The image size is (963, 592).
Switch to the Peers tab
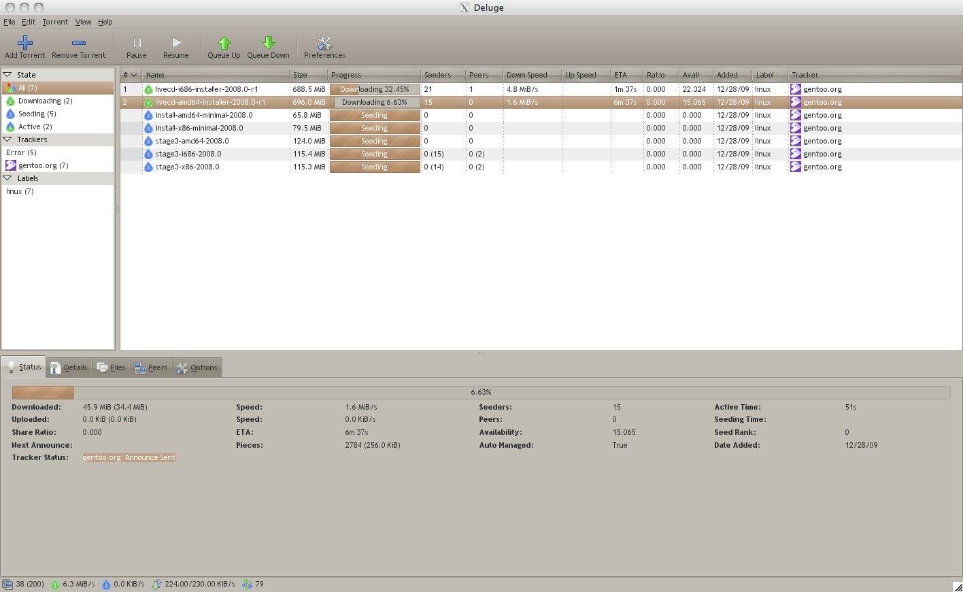tap(151, 367)
